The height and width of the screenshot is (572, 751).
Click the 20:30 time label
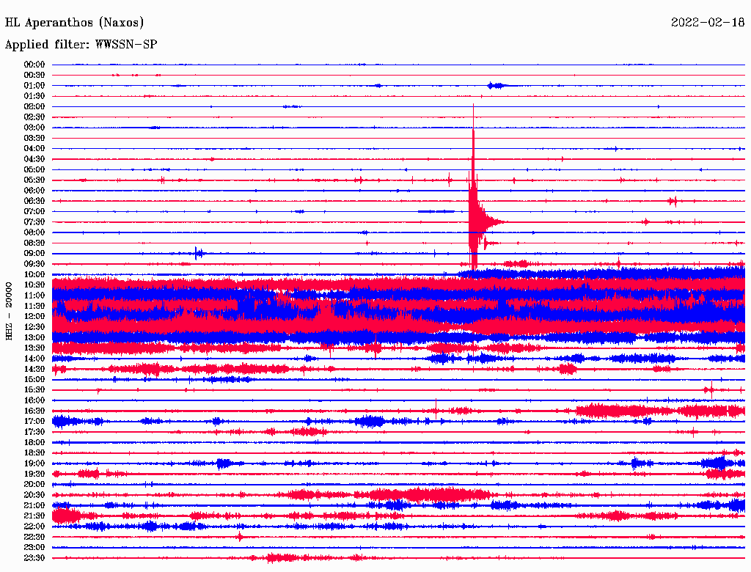34,495
